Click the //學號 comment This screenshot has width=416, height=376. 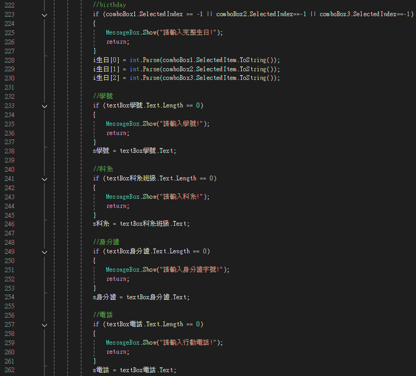[x=103, y=96]
